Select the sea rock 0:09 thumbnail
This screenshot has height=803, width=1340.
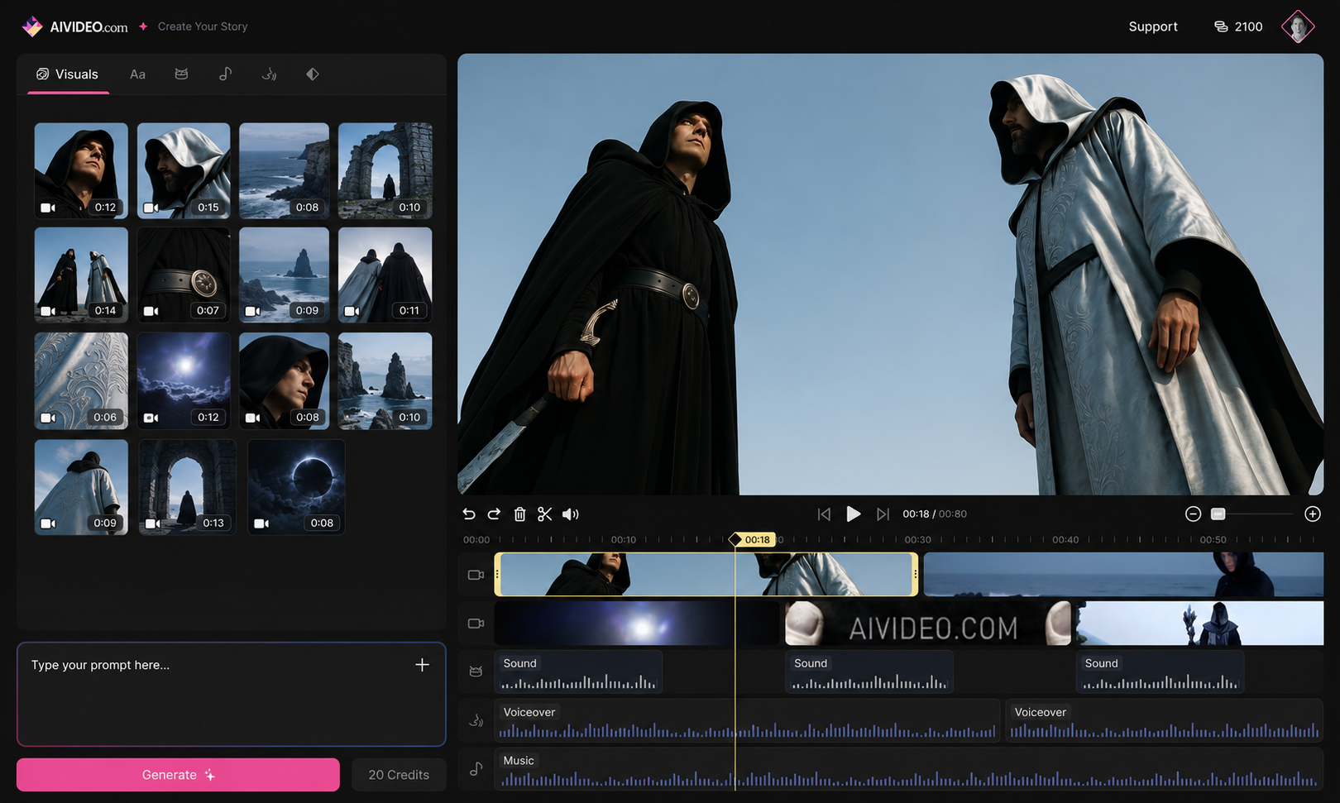tap(284, 275)
